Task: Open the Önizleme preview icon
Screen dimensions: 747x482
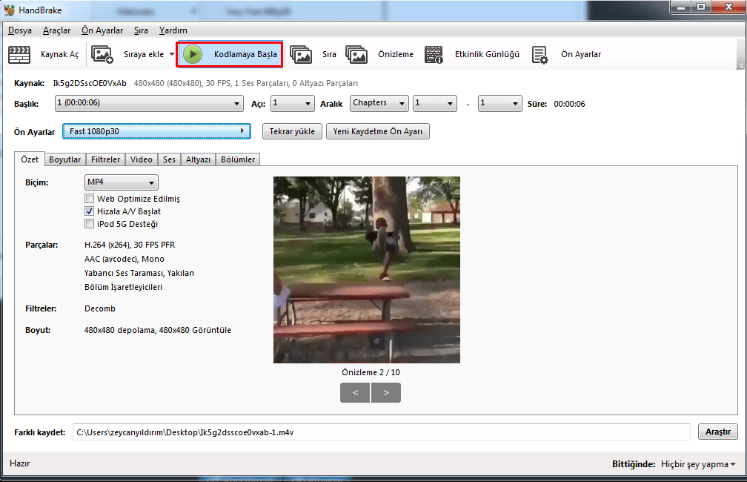Action: pos(356,54)
